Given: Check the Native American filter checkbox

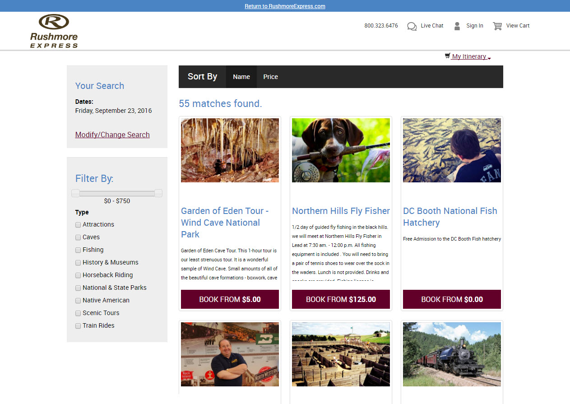Looking at the screenshot, I should (78, 300).
